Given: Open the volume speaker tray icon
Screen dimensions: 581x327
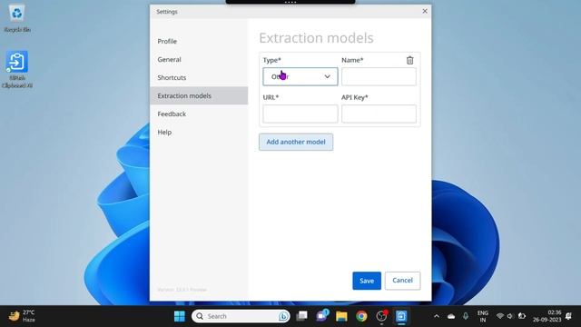Looking at the screenshot, I should [510, 316].
